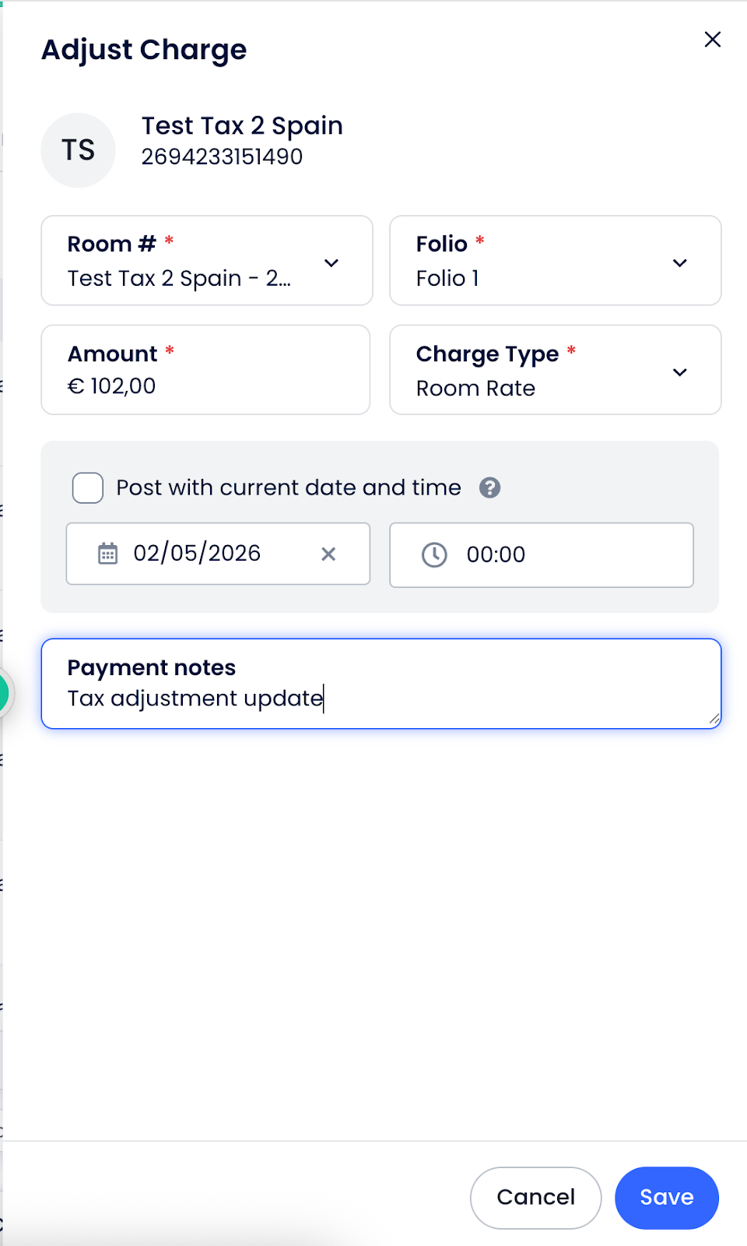Click the guest name Test Tax 2 Spain
Viewport: 747px width, 1246px height.
[x=242, y=126]
